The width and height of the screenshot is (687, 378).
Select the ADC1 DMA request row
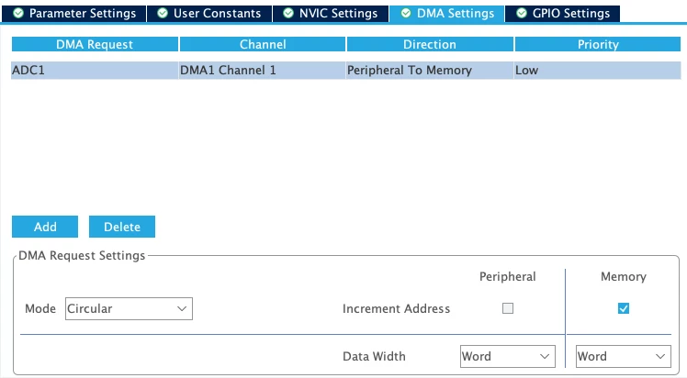click(x=346, y=71)
